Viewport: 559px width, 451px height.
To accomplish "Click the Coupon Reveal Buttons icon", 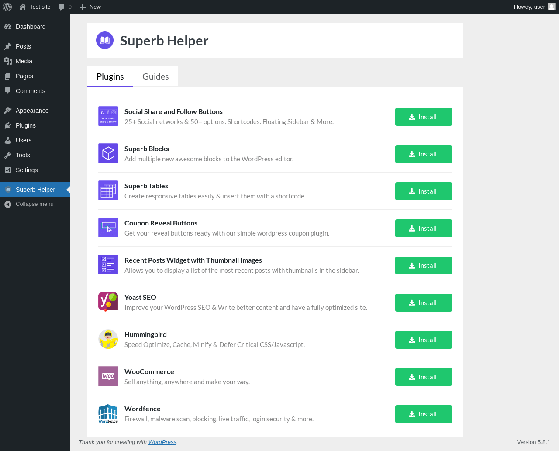I will 108,228.
